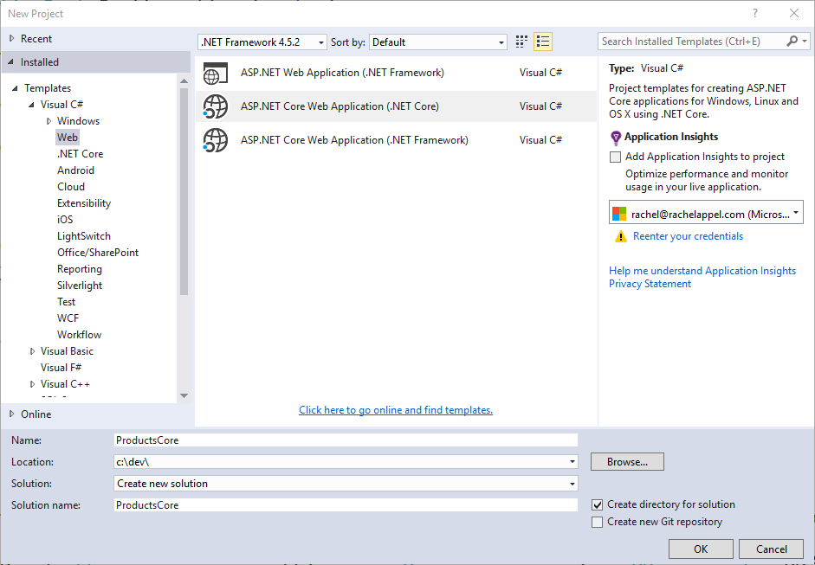Expand the Visual Basic tree node

(32, 351)
